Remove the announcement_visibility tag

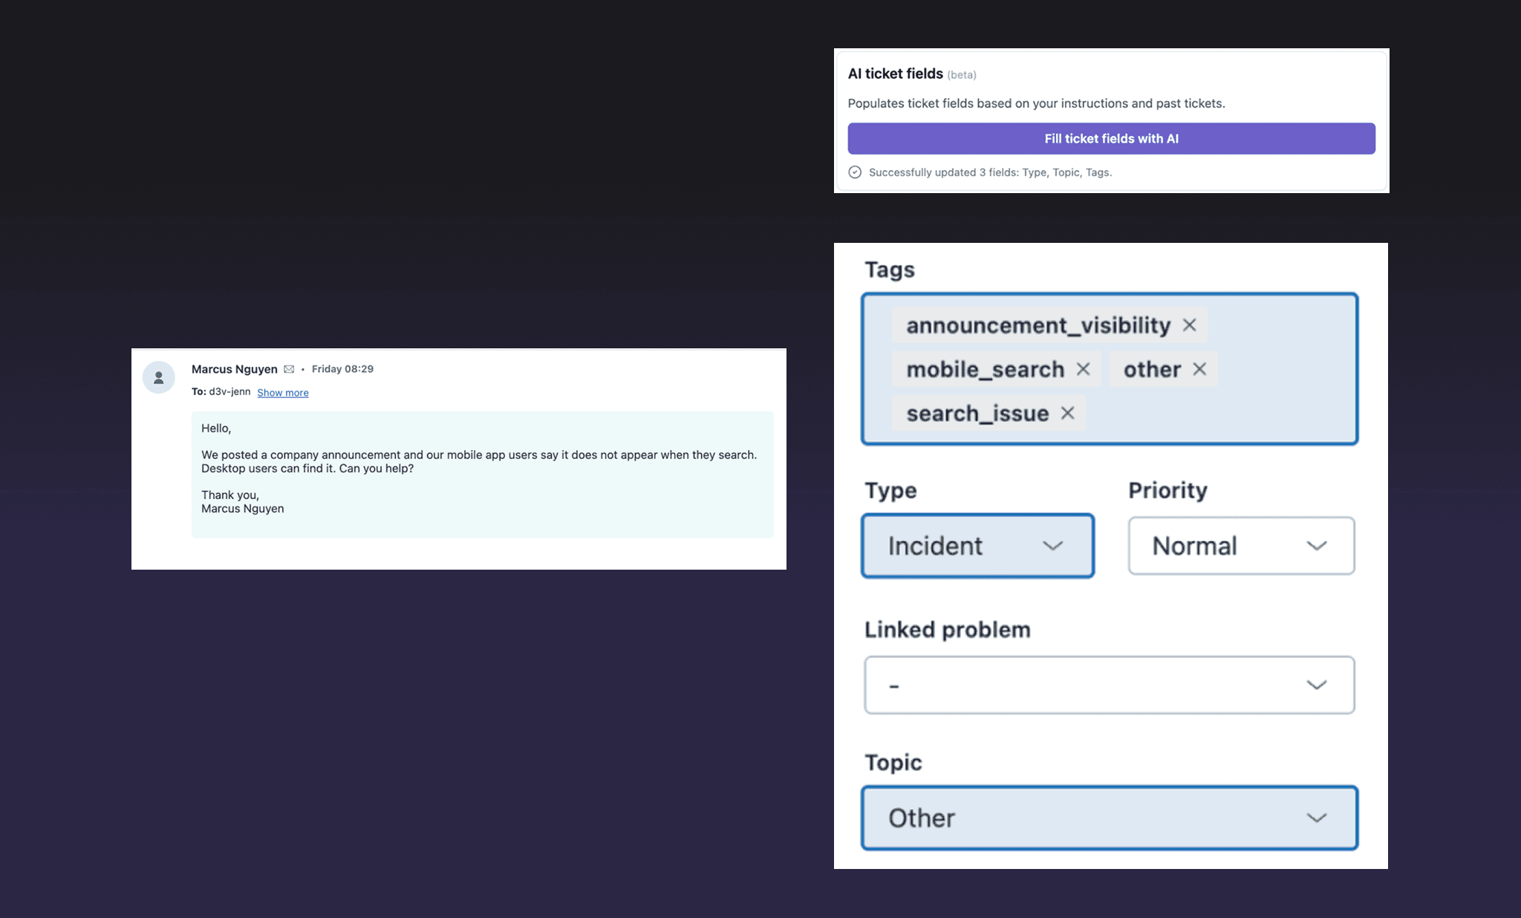click(1191, 325)
